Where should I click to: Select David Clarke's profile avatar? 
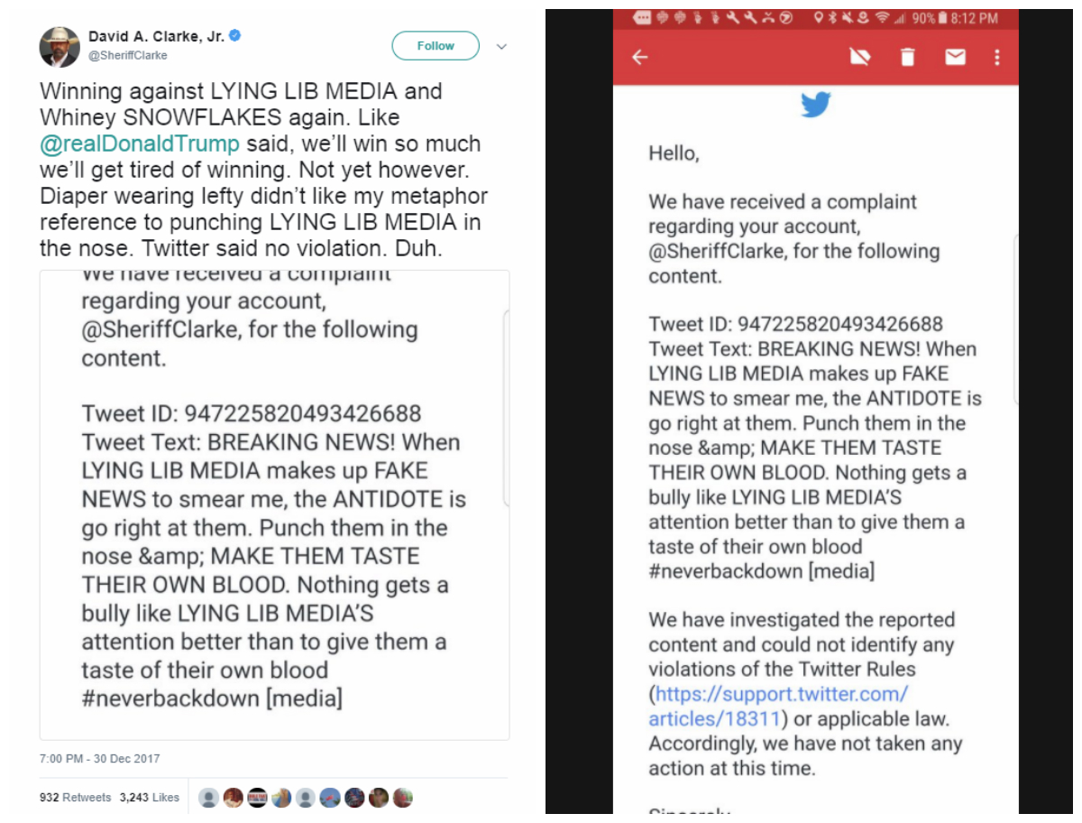point(60,45)
